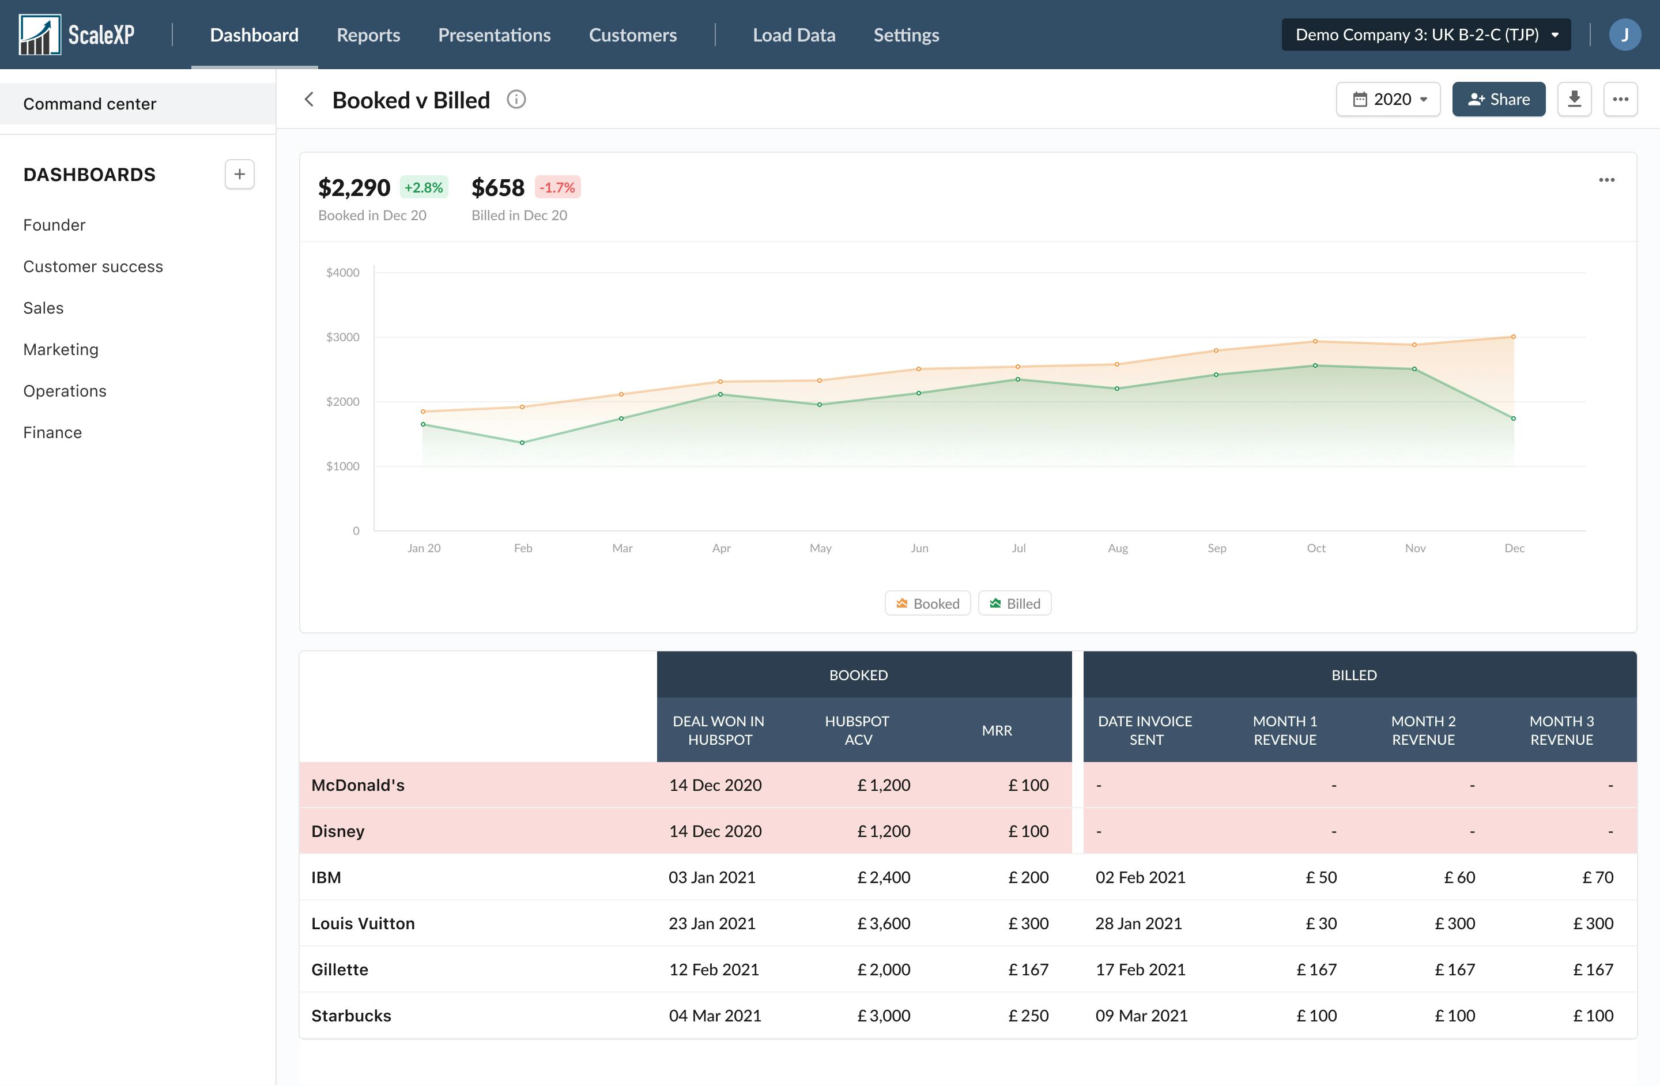Screen dimensions: 1660x1086
Task: Click the back arrow next to Booked v Billed
Action: pyautogui.click(x=309, y=99)
